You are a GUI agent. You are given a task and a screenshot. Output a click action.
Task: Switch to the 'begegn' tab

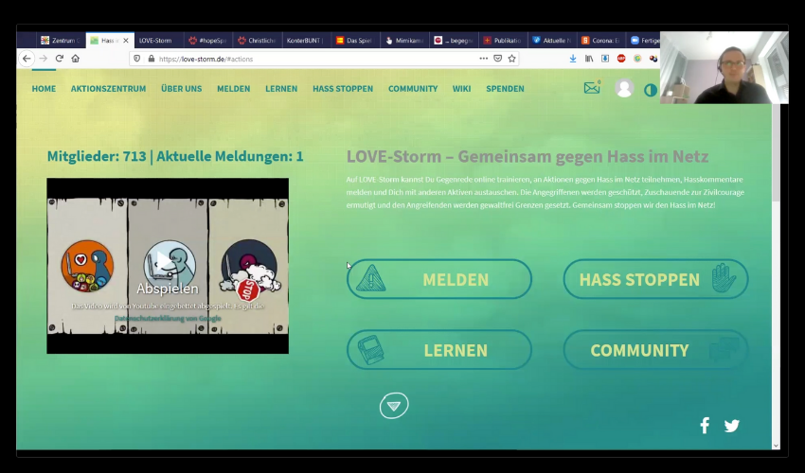pyautogui.click(x=454, y=40)
